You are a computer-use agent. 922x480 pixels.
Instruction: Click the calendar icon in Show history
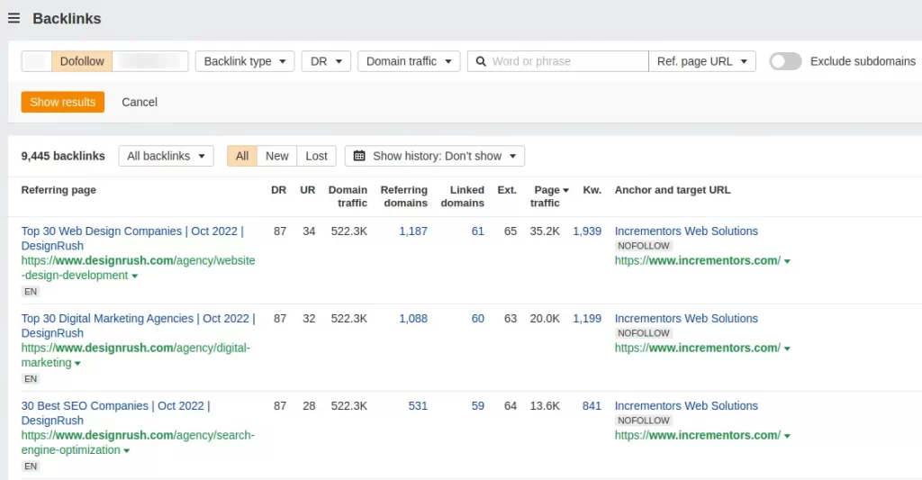pyautogui.click(x=358, y=156)
